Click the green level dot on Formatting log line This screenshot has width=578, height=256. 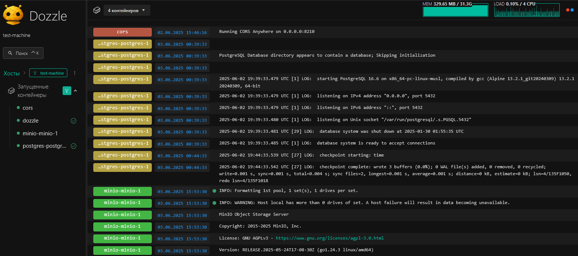214,191
